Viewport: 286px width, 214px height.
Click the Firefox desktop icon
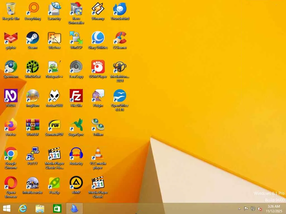point(11,127)
